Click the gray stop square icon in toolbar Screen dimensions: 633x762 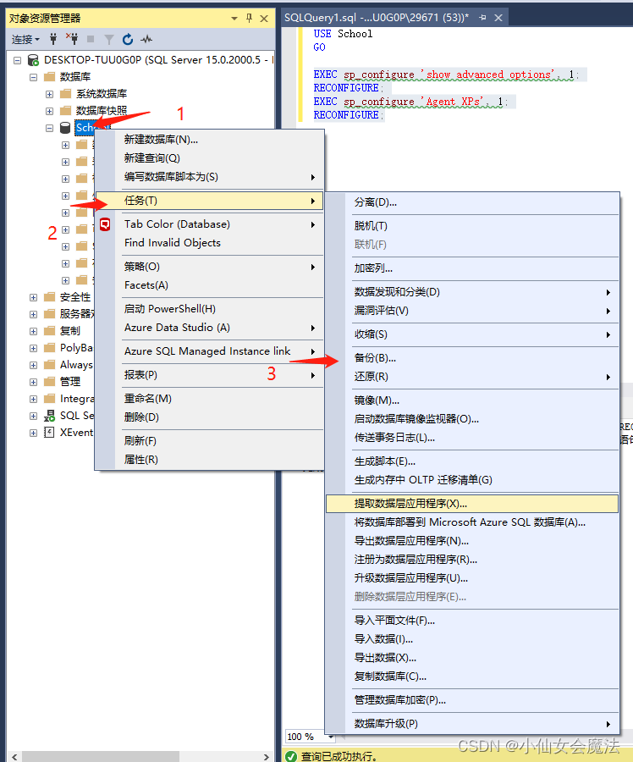(x=91, y=39)
